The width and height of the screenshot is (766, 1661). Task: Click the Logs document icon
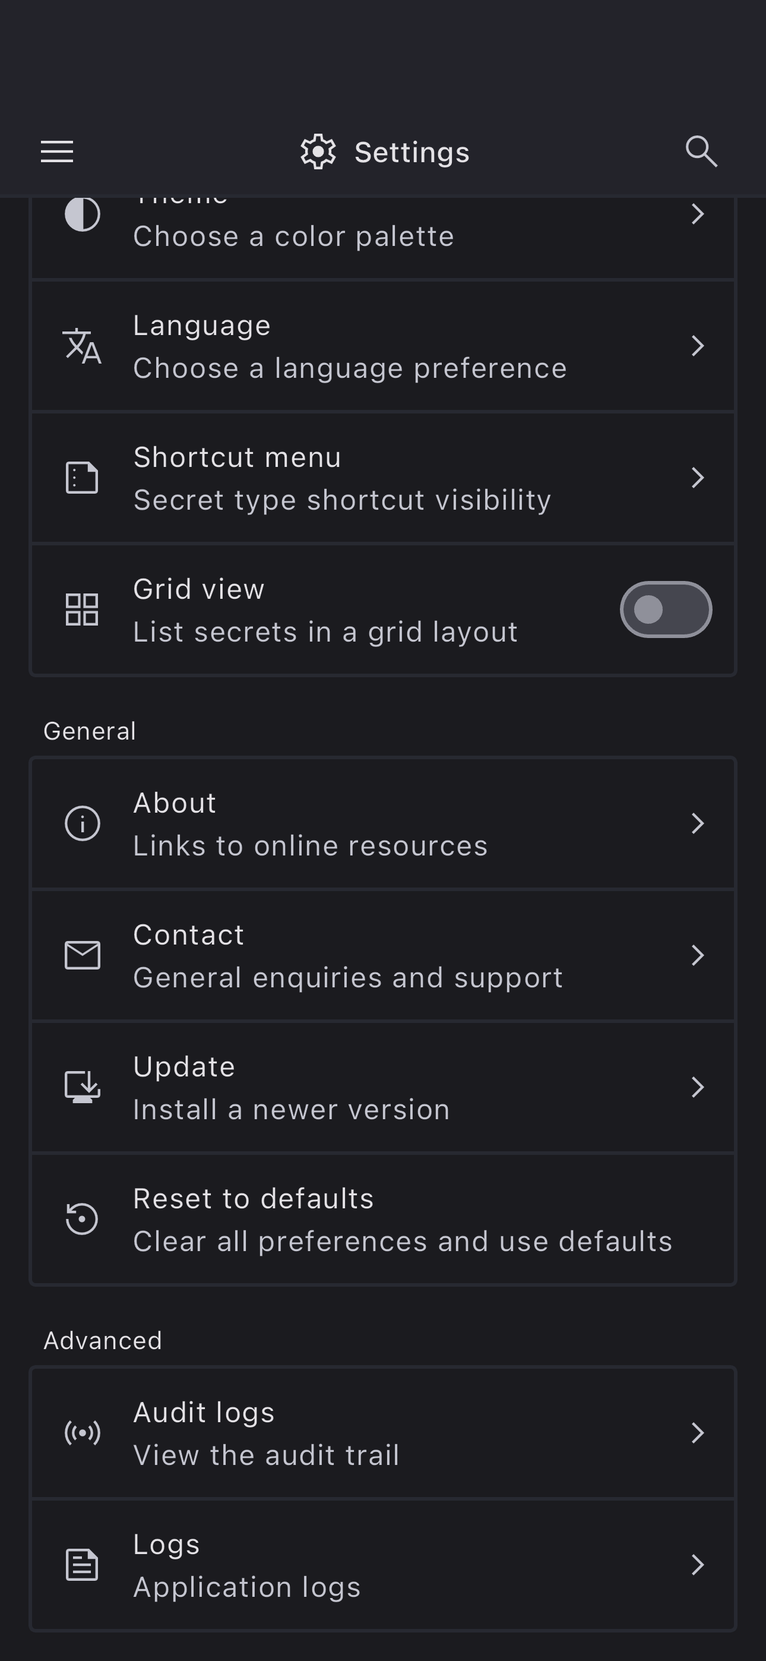pos(82,1565)
